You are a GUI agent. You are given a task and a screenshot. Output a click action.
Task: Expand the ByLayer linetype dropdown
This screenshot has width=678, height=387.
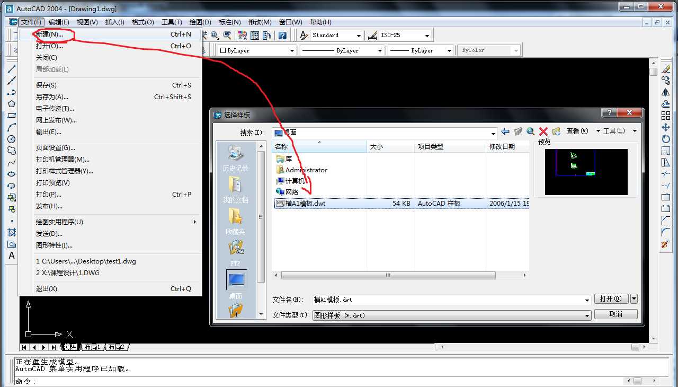click(380, 50)
